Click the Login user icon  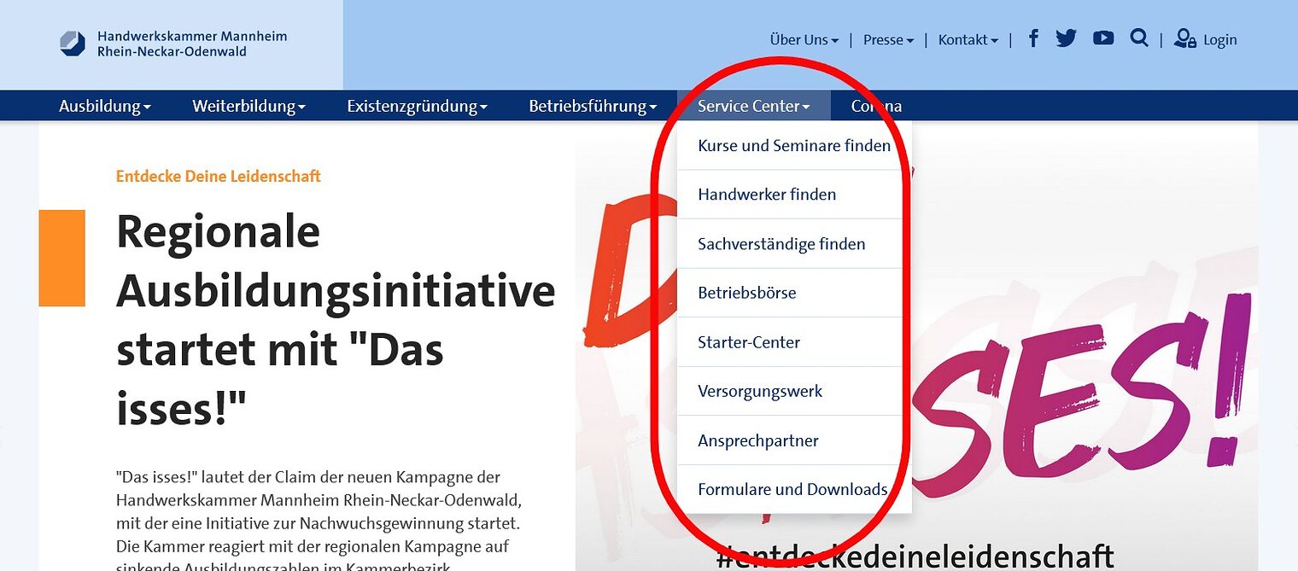(x=1185, y=38)
